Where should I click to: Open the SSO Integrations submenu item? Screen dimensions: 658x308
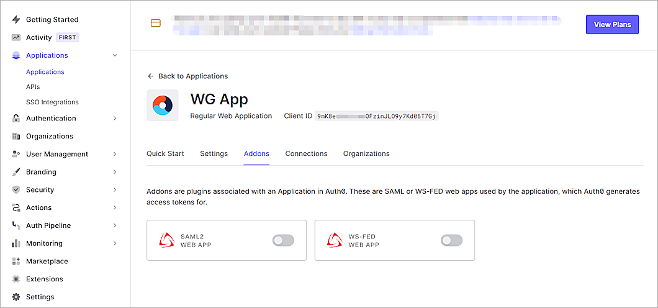[53, 102]
